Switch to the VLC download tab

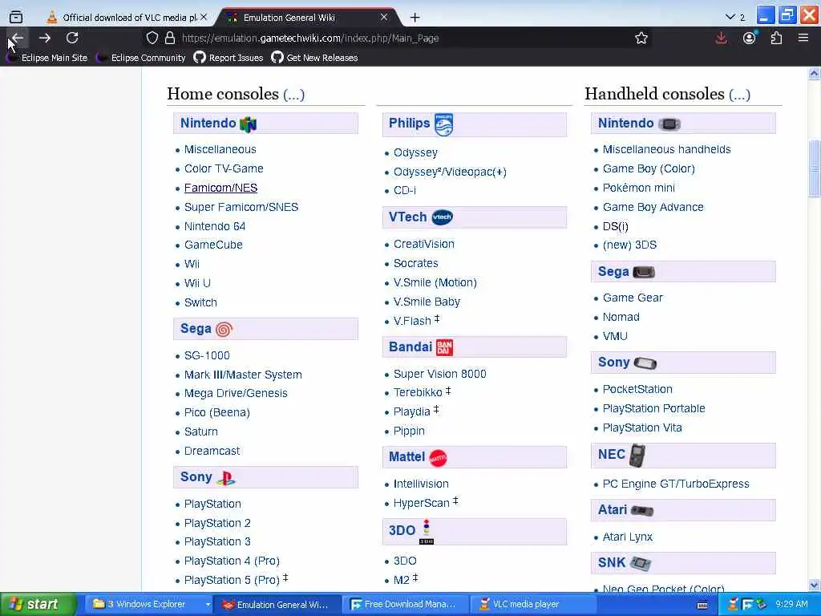[x=126, y=18]
